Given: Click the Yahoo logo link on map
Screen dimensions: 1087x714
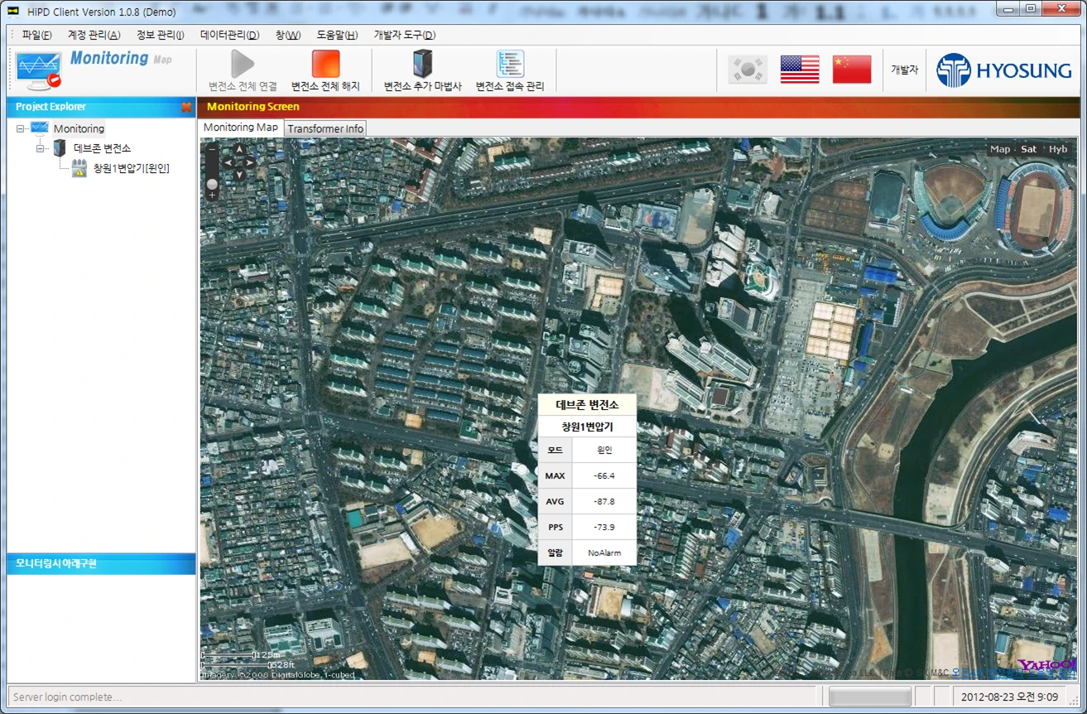Looking at the screenshot, I should 1046,666.
